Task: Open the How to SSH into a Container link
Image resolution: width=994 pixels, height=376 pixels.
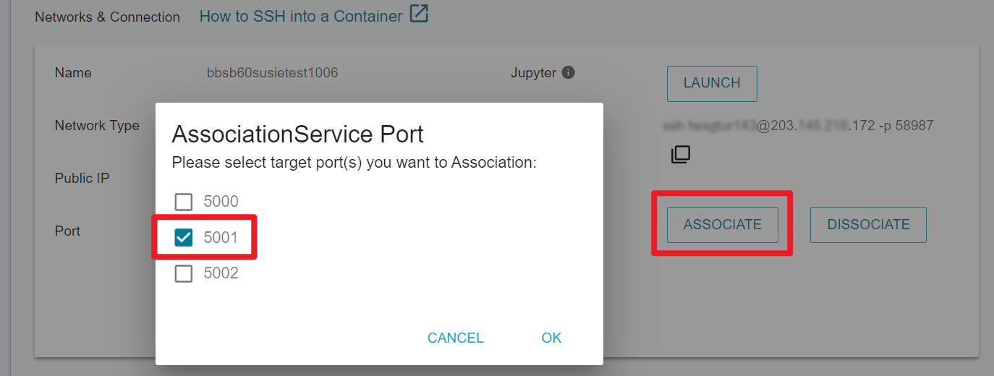Action: [x=301, y=16]
